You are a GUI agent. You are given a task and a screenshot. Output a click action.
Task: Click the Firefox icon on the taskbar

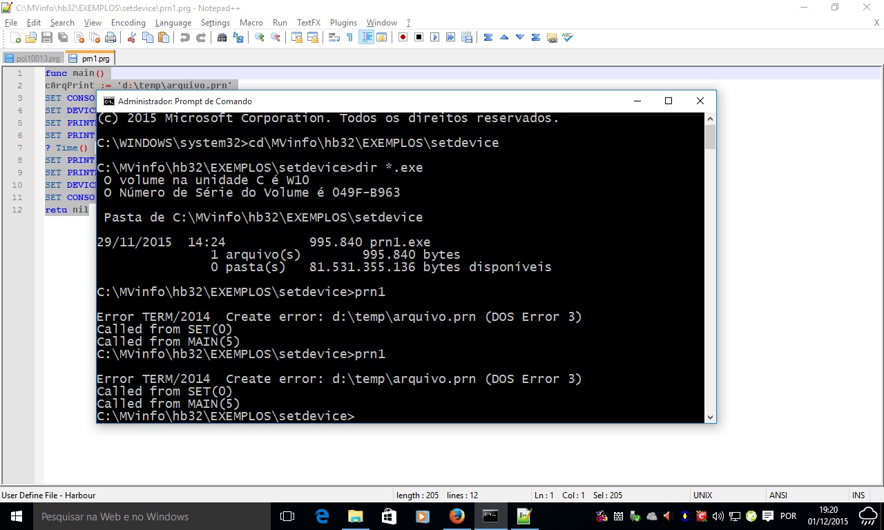457,516
